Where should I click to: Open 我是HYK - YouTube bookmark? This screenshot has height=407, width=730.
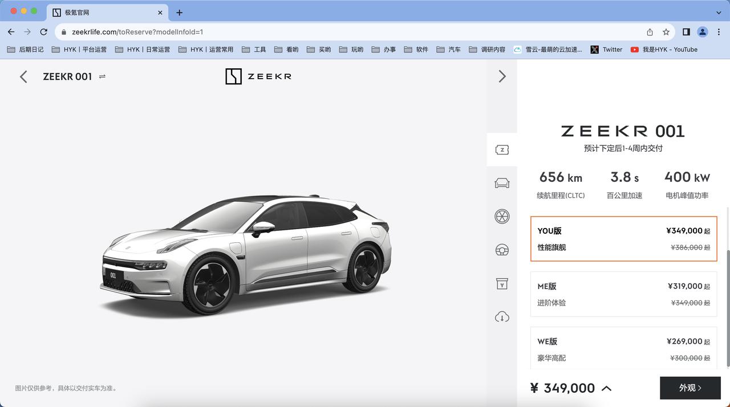(664, 50)
